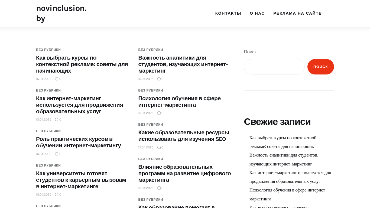Select 'Без рубрики' category above SEO resources article
Viewport: 370px width, 208px height.
[151, 125]
